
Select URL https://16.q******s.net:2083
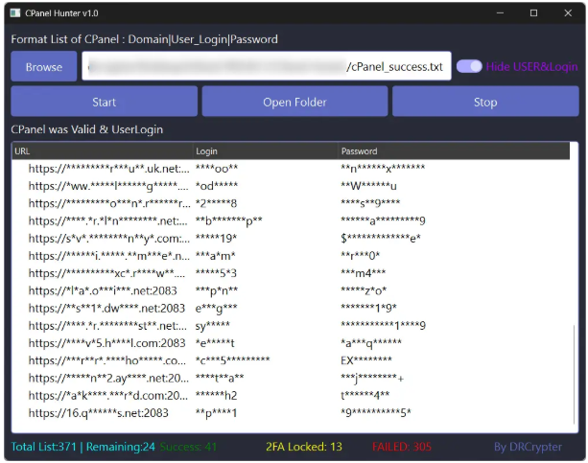tap(98, 413)
